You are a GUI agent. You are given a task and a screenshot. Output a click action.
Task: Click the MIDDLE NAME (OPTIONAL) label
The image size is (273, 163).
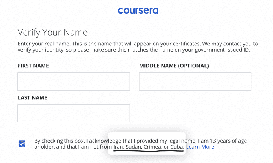(x=174, y=66)
